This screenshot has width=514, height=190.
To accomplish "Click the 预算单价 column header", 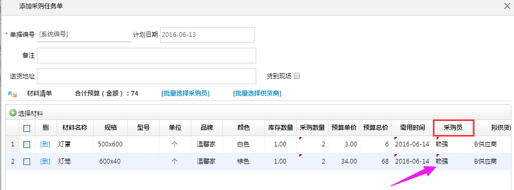I will (x=344, y=128).
